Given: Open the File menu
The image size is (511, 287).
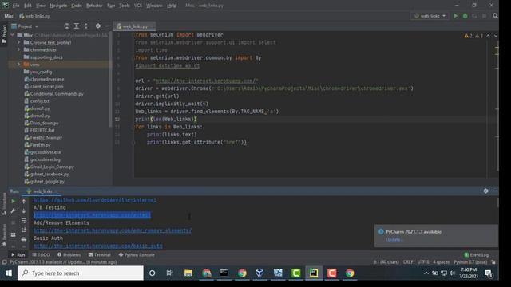Looking at the screenshot, I should (x=16, y=6).
